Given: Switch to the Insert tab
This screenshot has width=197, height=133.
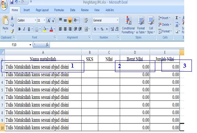Looking at the screenshot, I should tap(27, 10).
